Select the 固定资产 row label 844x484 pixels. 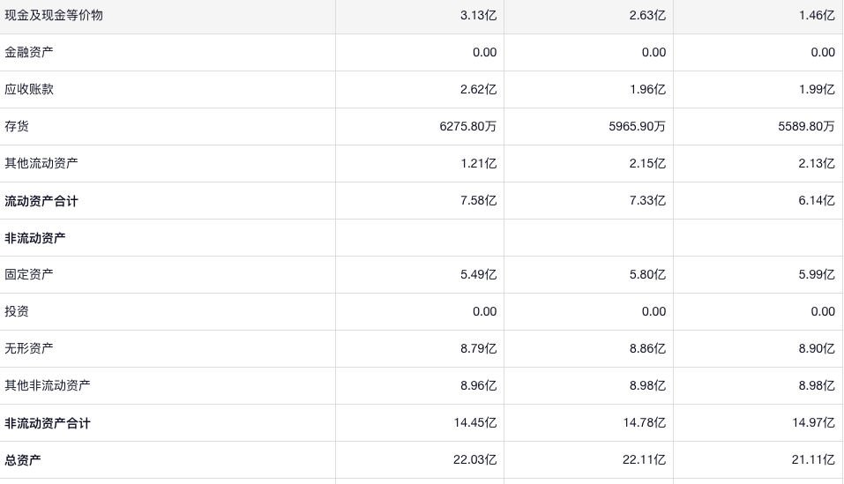pyautogui.click(x=29, y=274)
